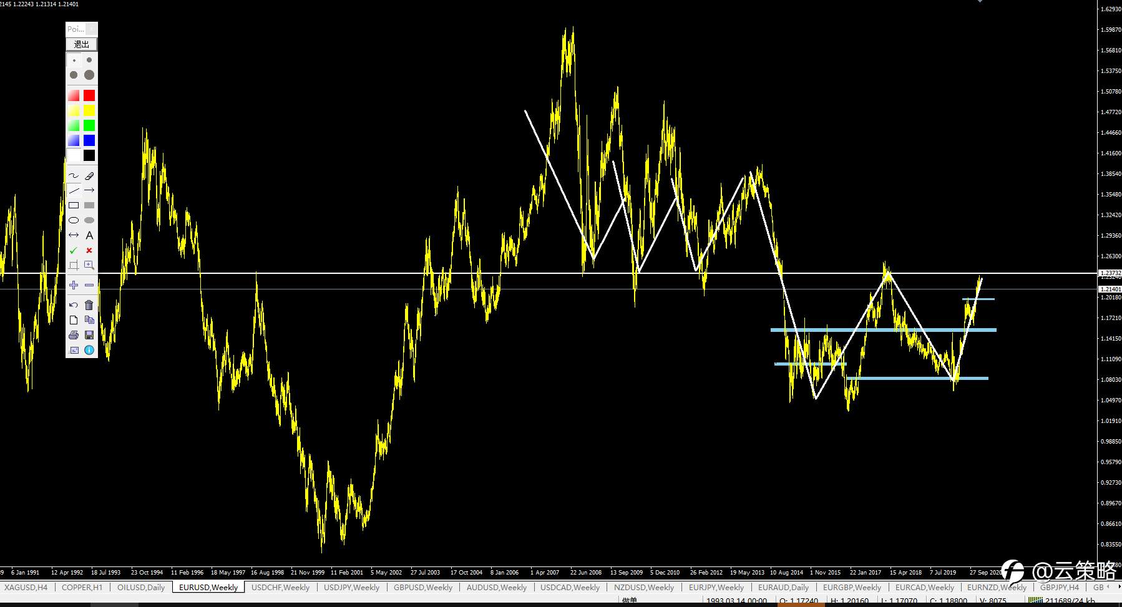The height and width of the screenshot is (607, 1122).
Task: Open the USDCAD,Weekly chart tab
Action: [570, 587]
